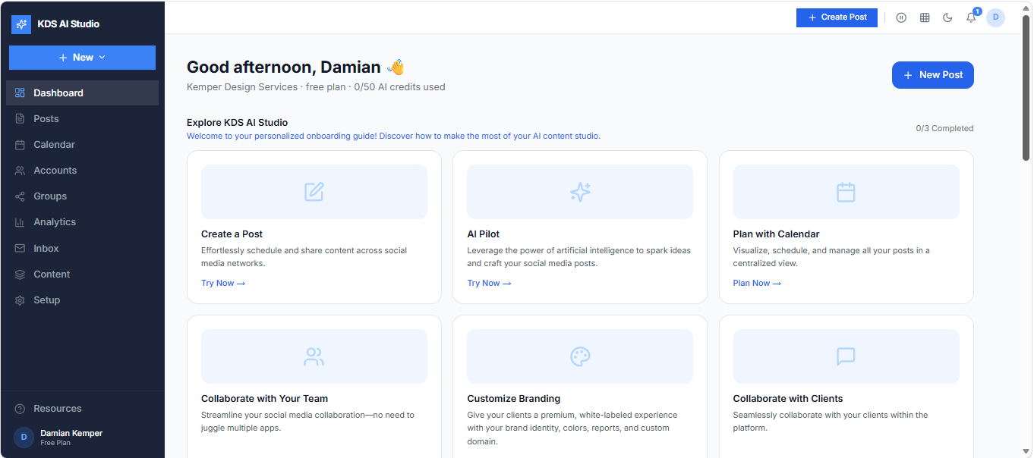Click Plan Now under Plan with Calendar
This screenshot has height=458, width=1034.
click(757, 283)
